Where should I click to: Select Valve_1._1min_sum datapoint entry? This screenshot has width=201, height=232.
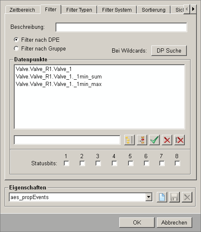tap(59, 77)
